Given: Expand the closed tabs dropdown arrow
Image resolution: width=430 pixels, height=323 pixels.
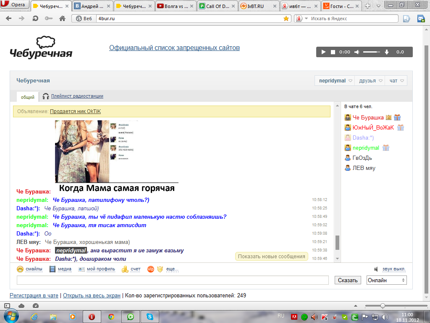Looking at the screenshot, I should pyautogui.click(x=378, y=6).
